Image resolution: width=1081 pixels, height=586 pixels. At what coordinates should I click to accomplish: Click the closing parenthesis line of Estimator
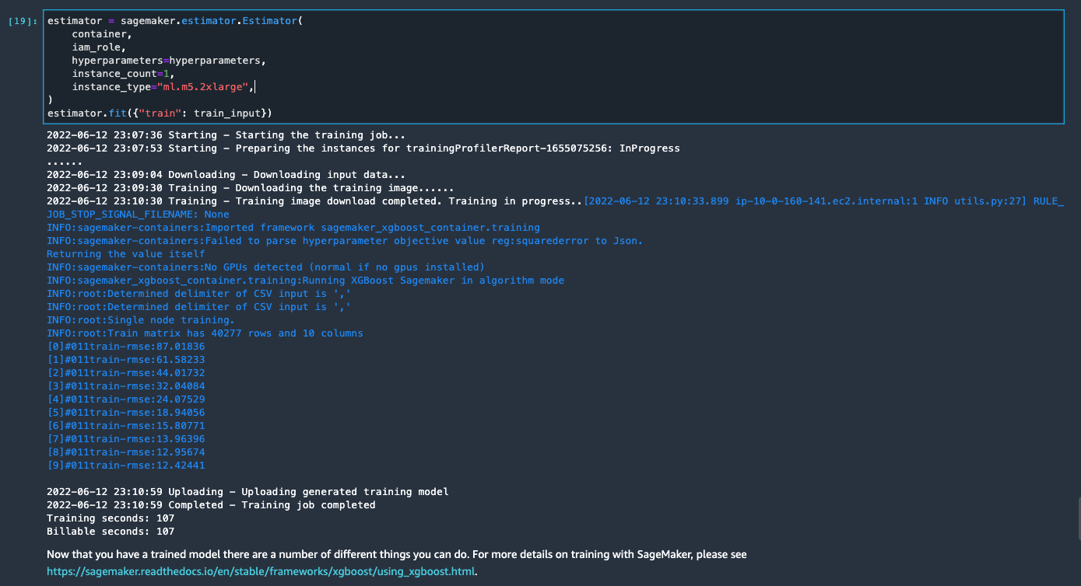(50, 99)
